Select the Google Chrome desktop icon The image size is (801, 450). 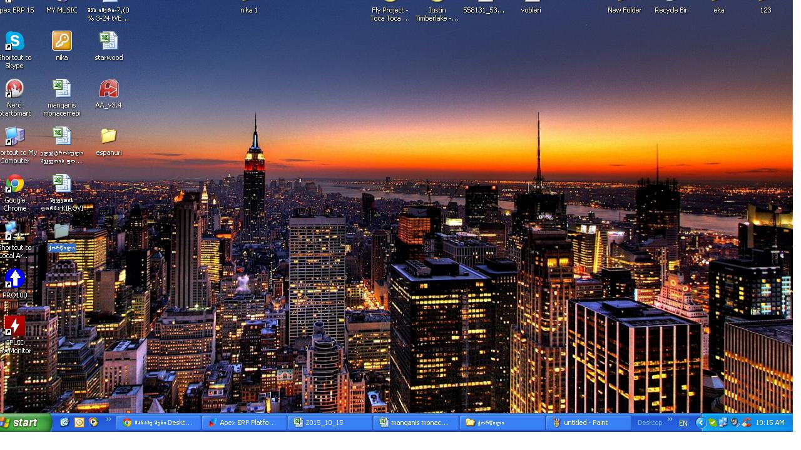(x=14, y=184)
